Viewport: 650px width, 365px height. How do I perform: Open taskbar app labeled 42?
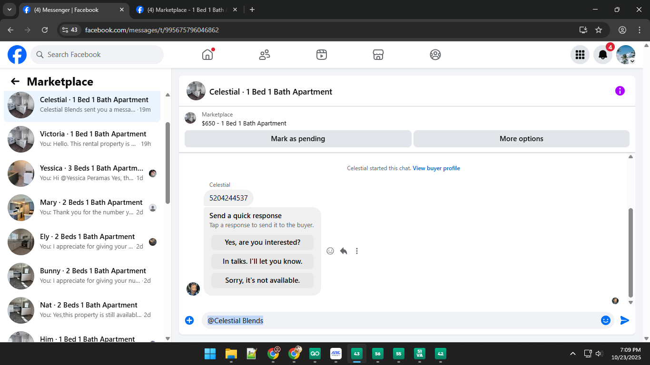[x=441, y=354]
